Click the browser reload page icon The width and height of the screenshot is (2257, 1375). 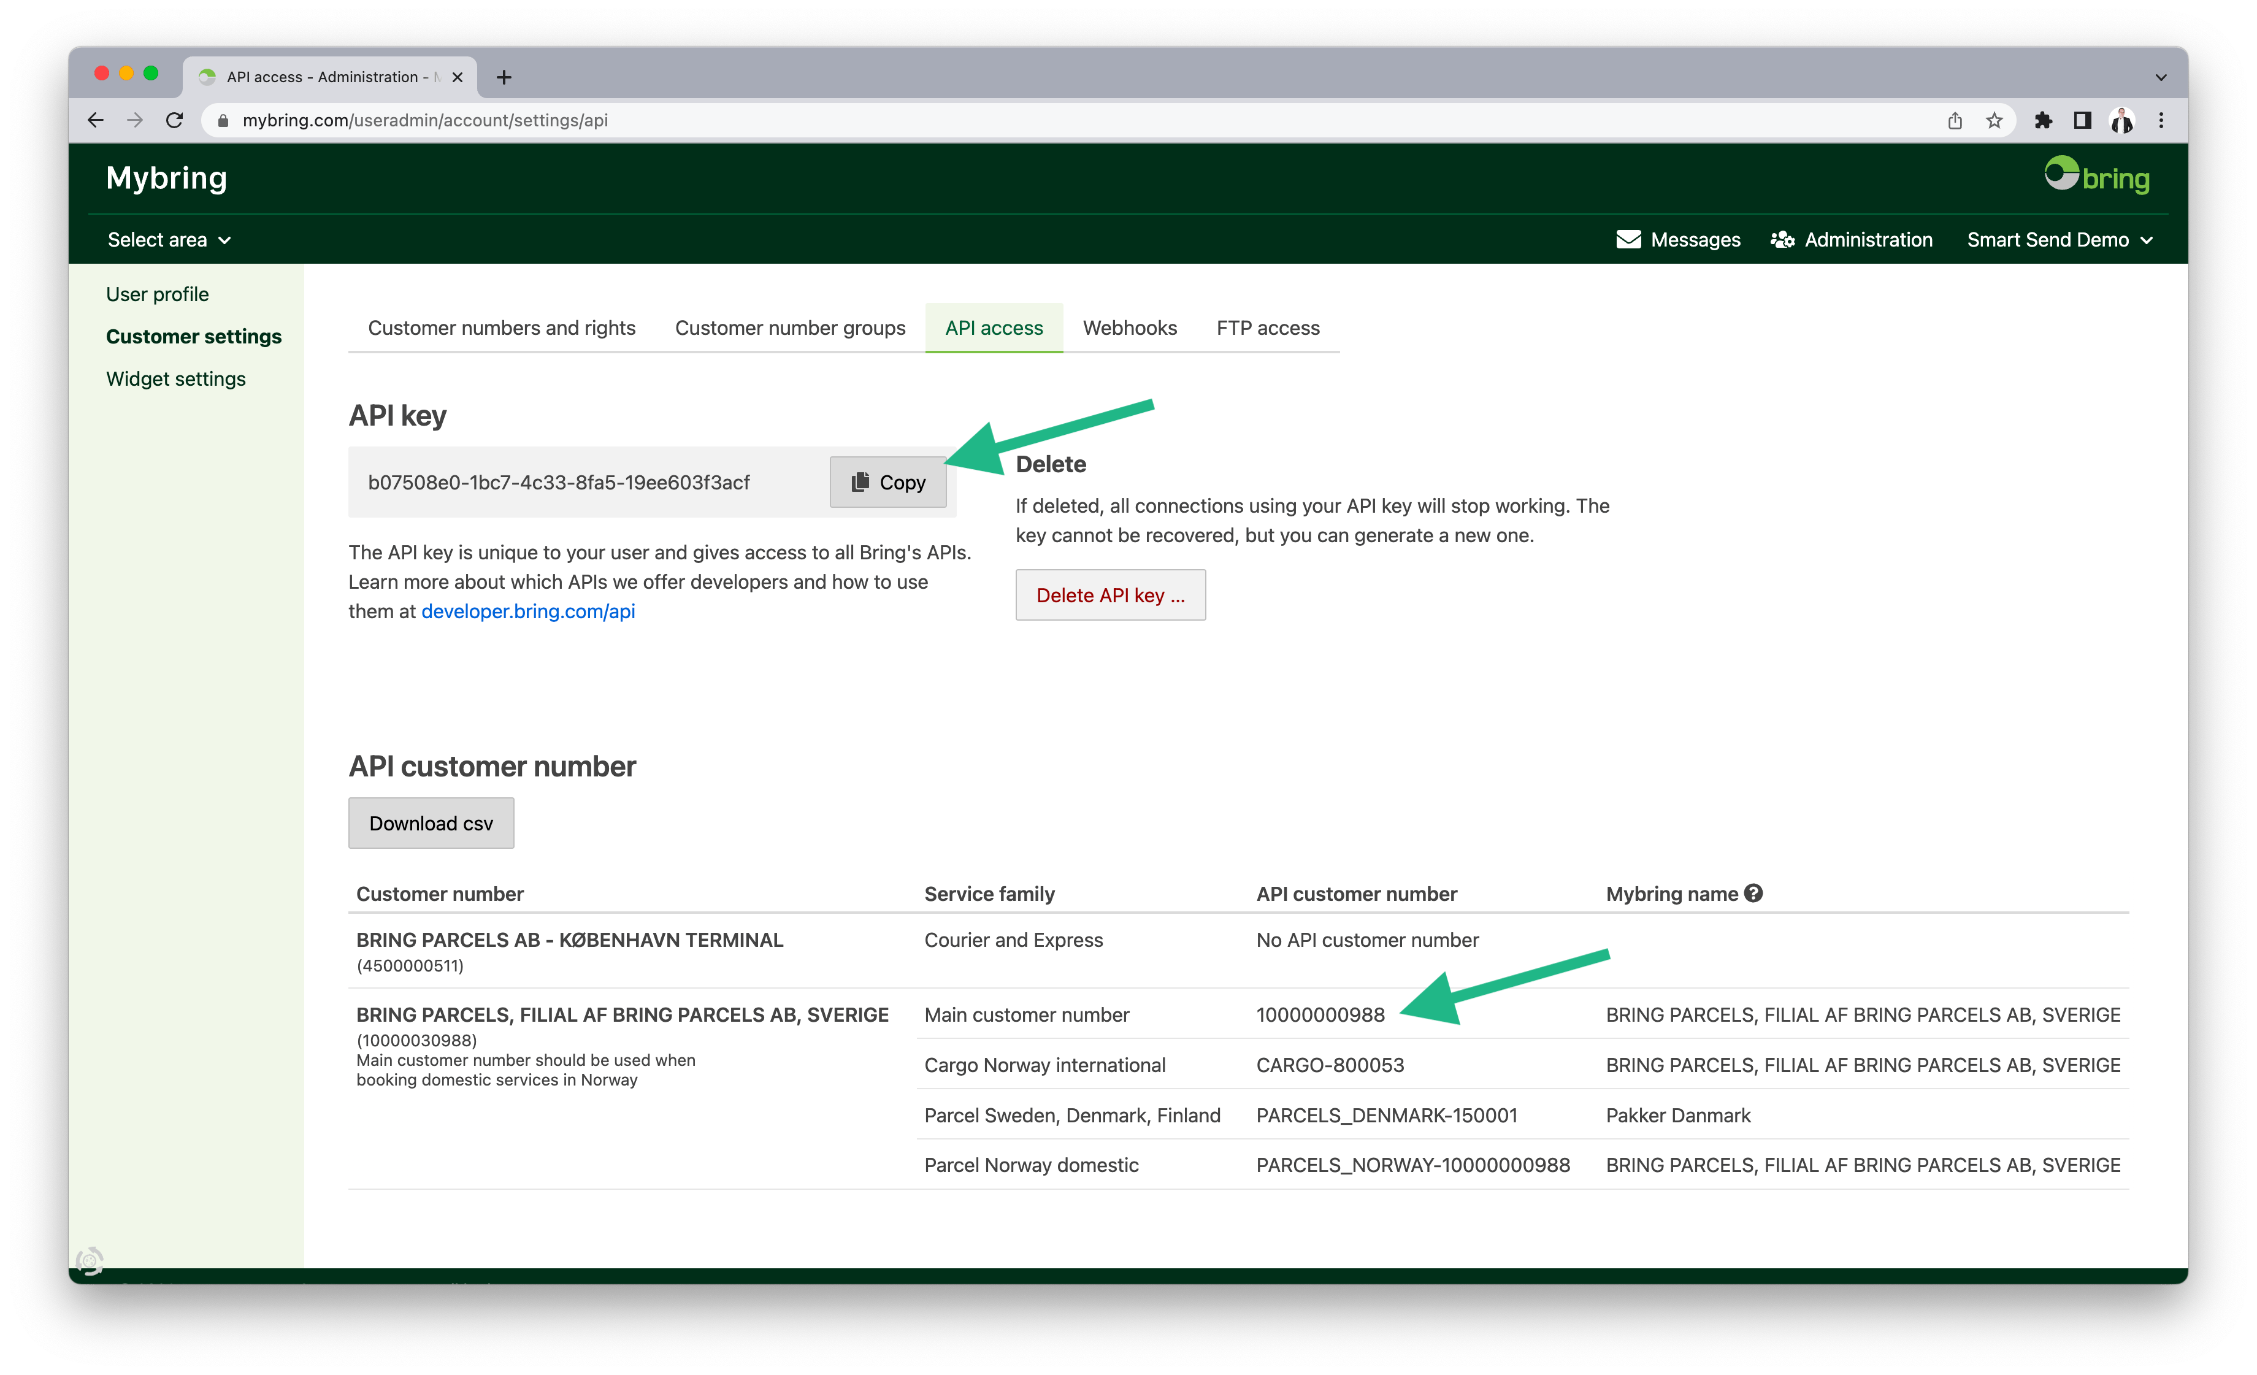175,120
